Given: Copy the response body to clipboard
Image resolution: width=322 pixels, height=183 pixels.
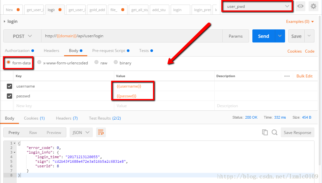Looking at the screenshot, I should [x=265, y=132].
